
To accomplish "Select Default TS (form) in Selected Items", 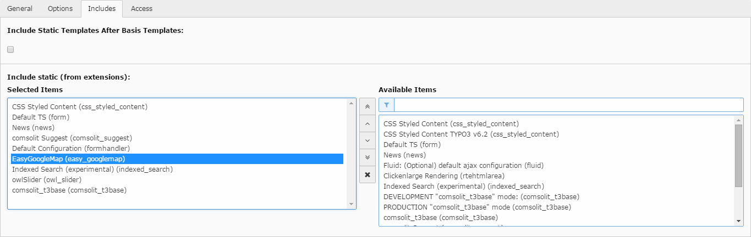I will (178, 117).
